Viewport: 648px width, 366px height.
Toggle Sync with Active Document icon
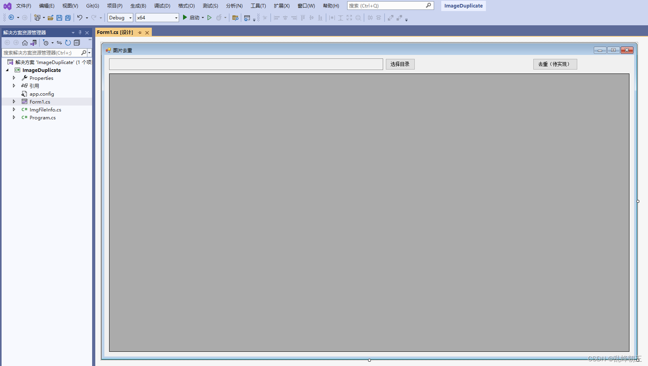(59, 43)
